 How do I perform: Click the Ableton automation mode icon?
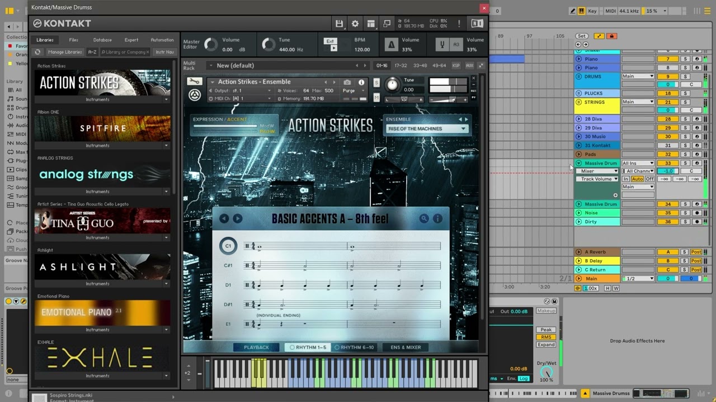599,36
